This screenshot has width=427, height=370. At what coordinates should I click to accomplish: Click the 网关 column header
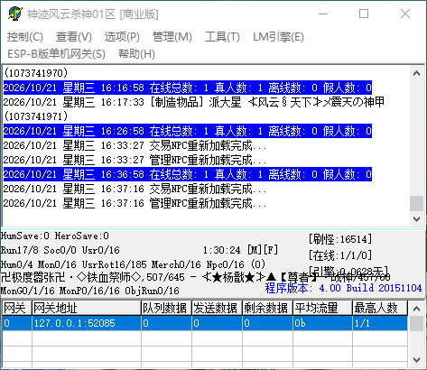pos(17,308)
